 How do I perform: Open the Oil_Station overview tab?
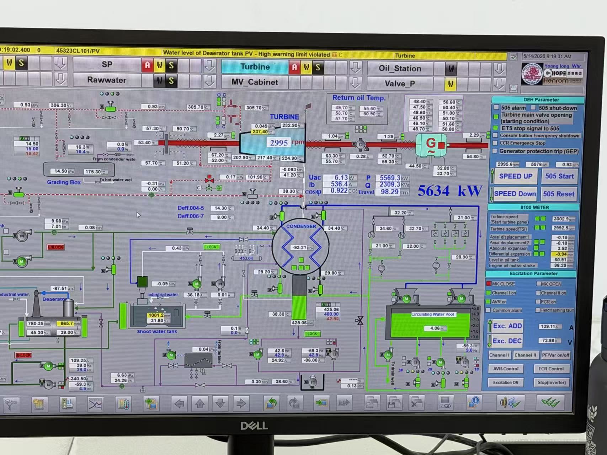point(400,68)
